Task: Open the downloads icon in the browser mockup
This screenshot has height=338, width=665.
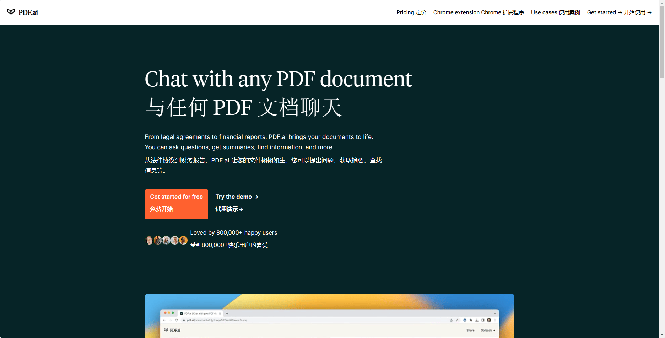Action: [x=477, y=320]
